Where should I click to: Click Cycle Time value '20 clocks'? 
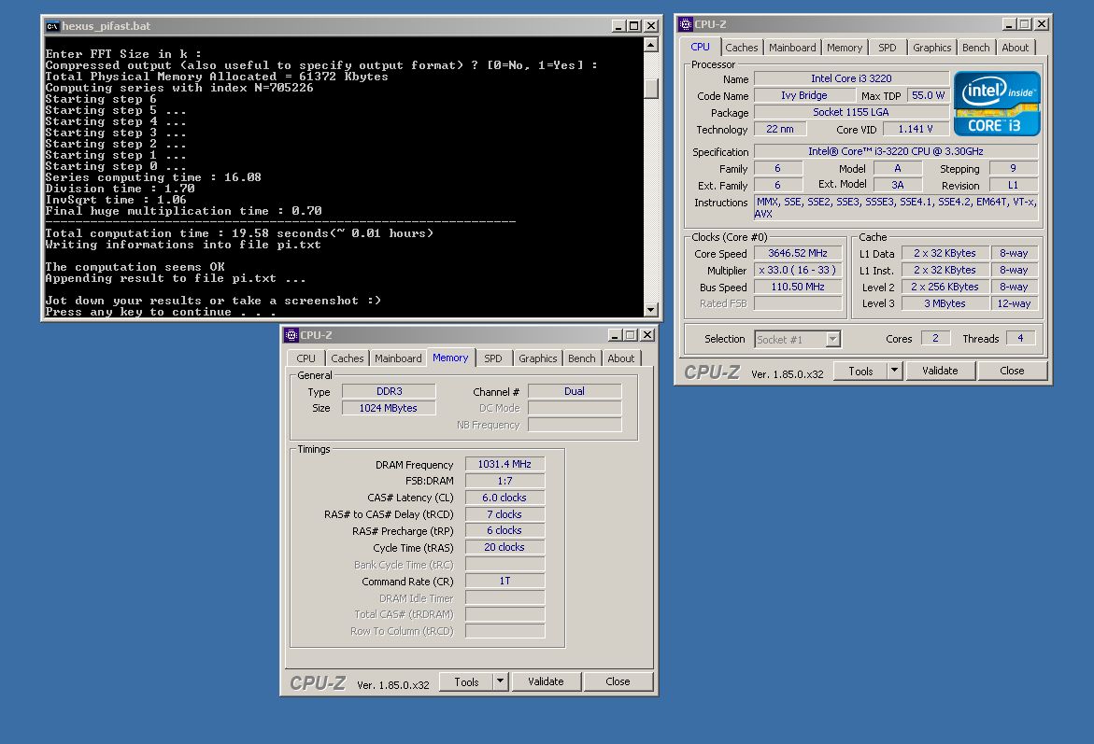coord(504,547)
